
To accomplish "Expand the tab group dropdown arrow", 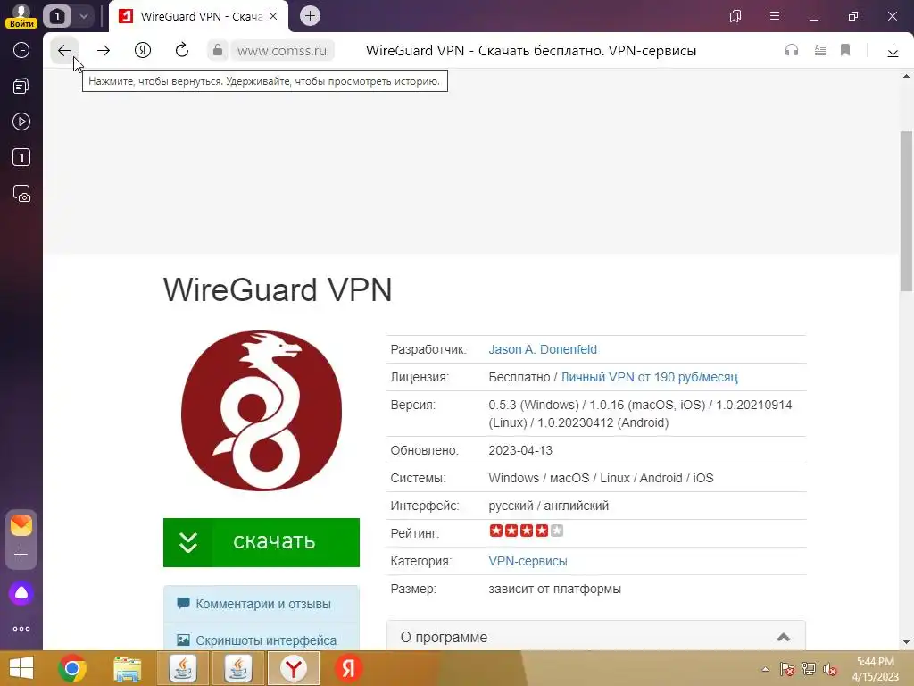I will click(x=84, y=16).
